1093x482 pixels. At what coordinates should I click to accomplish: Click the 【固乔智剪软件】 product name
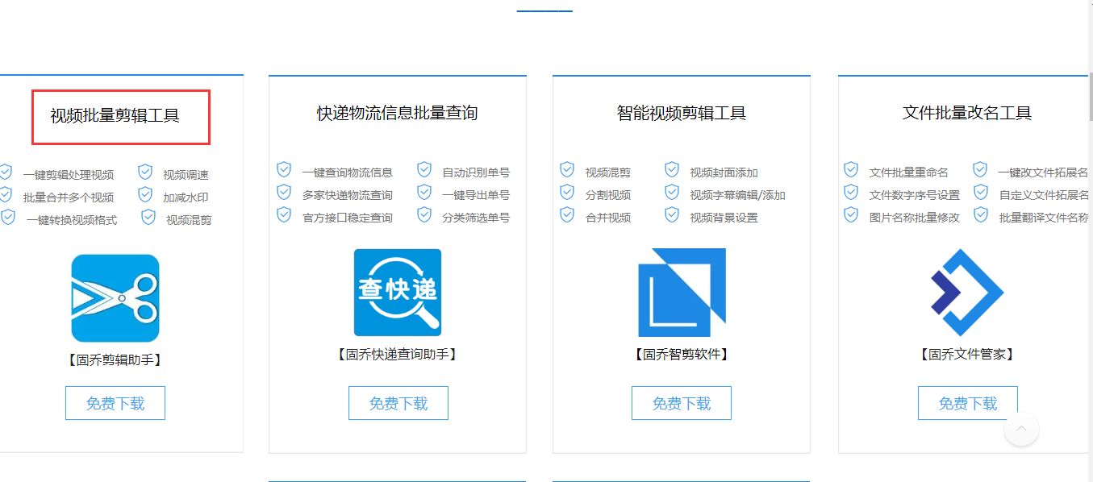682,354
